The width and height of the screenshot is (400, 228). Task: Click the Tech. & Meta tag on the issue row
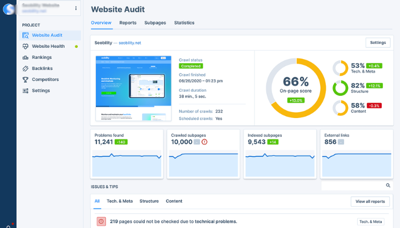[x=370, y=222]
